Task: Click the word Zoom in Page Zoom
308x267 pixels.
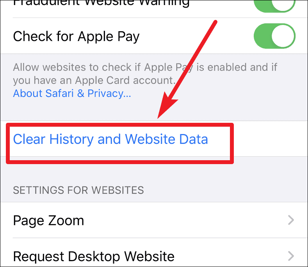Action: [66, 220]
